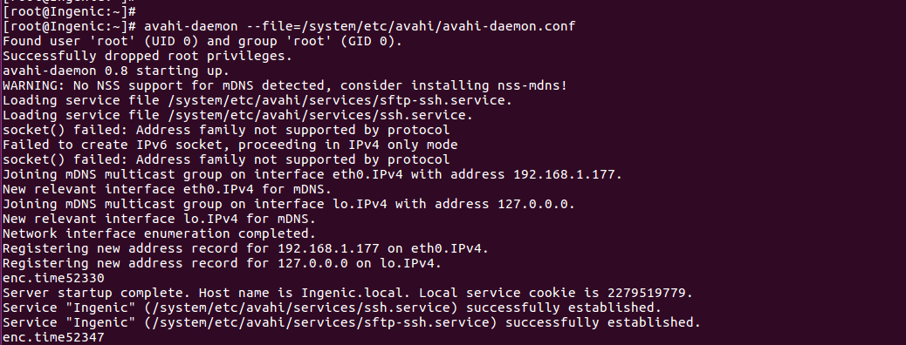
Task: Click 'New relevant interface eth0.IPv4' line
Action: (x=167, y=189)
